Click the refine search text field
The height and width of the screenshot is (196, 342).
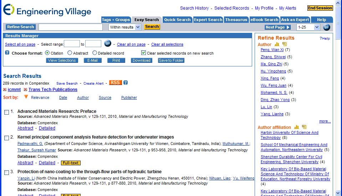71,27
